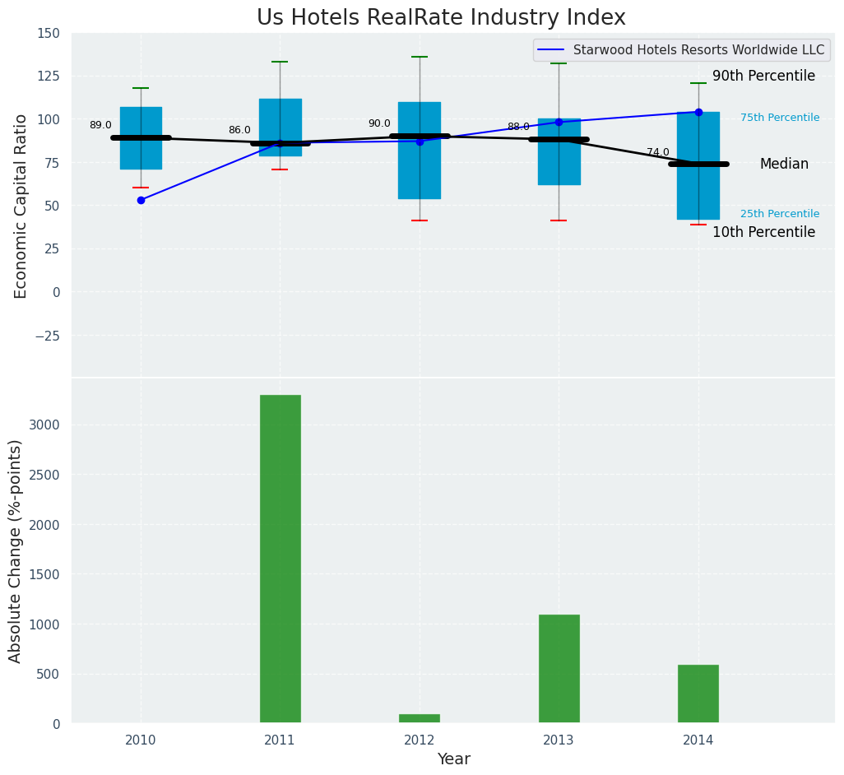844x775 pixels.
Task: Click the tall green bar for 2011
Action: 280,559
